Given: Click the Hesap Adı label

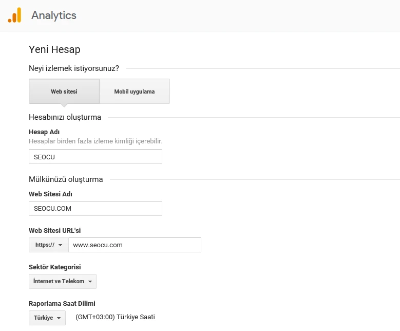Looking at the screenshot, I should [x=44, y=132].
